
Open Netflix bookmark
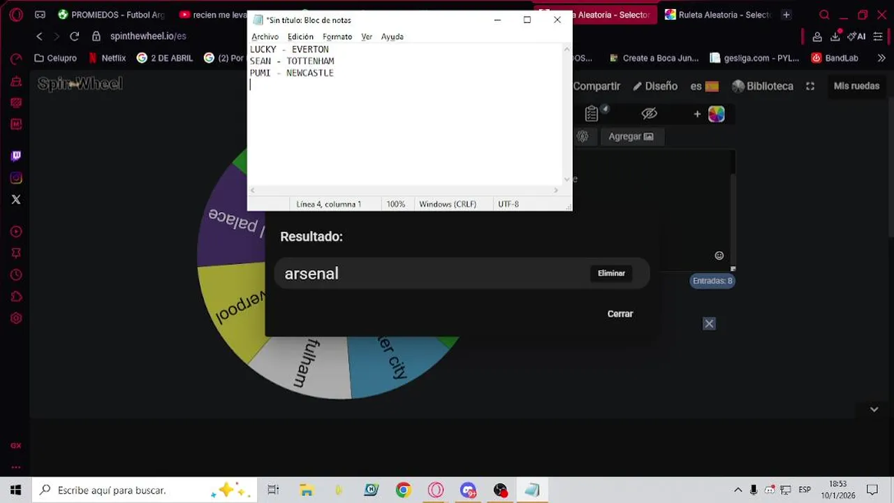pos(107,58)
